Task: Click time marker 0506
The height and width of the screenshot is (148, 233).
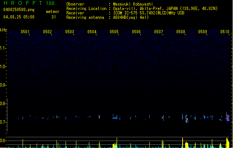Action: (x=136, y=31)
